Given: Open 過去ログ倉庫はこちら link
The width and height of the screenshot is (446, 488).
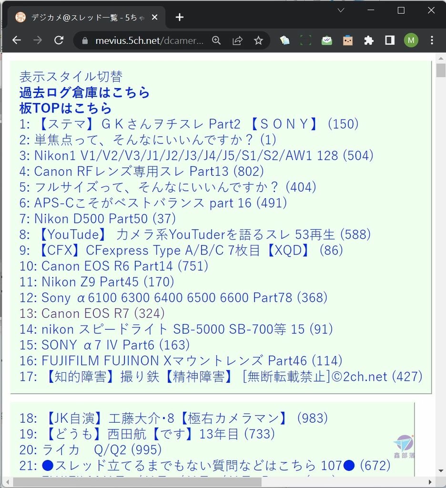Looking at the screenshot, I should (84, 92).
